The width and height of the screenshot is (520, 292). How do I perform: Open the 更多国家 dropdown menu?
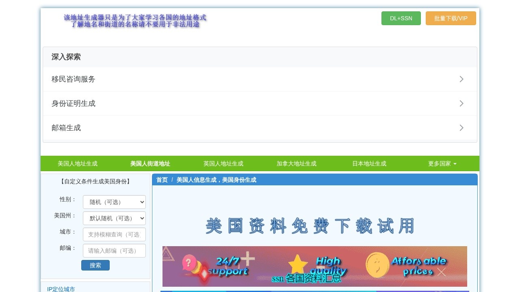point(442,164)
